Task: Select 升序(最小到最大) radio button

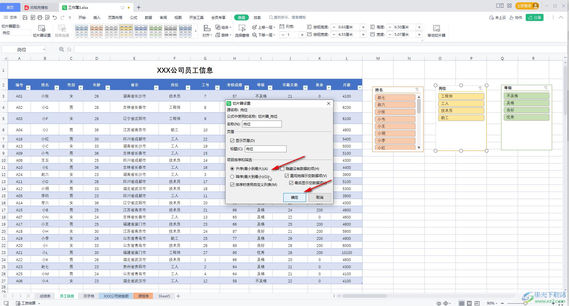Action: click(x=232, y=169)
